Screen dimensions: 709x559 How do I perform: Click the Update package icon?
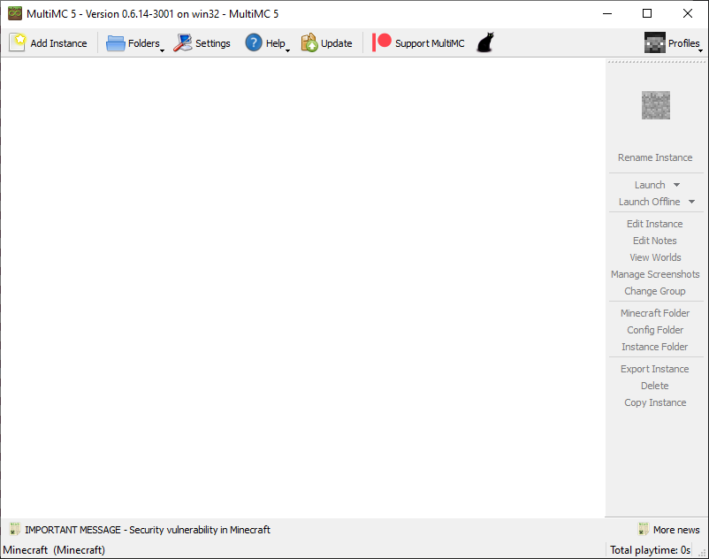(309, 43)
